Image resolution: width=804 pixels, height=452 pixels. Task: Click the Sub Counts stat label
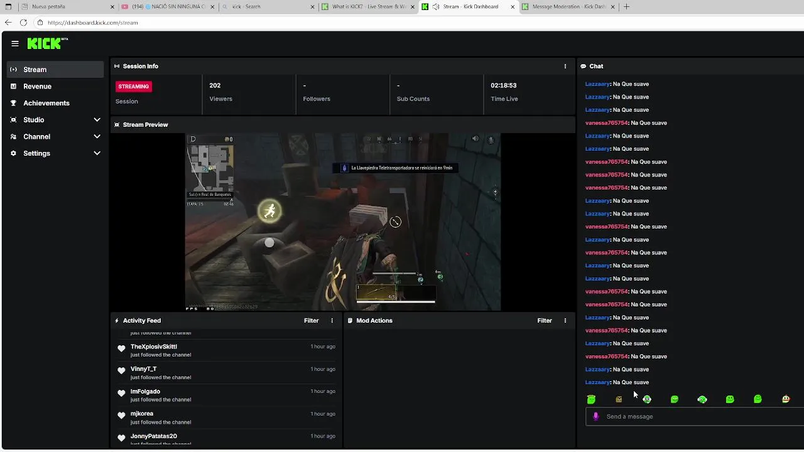point(413,99)
